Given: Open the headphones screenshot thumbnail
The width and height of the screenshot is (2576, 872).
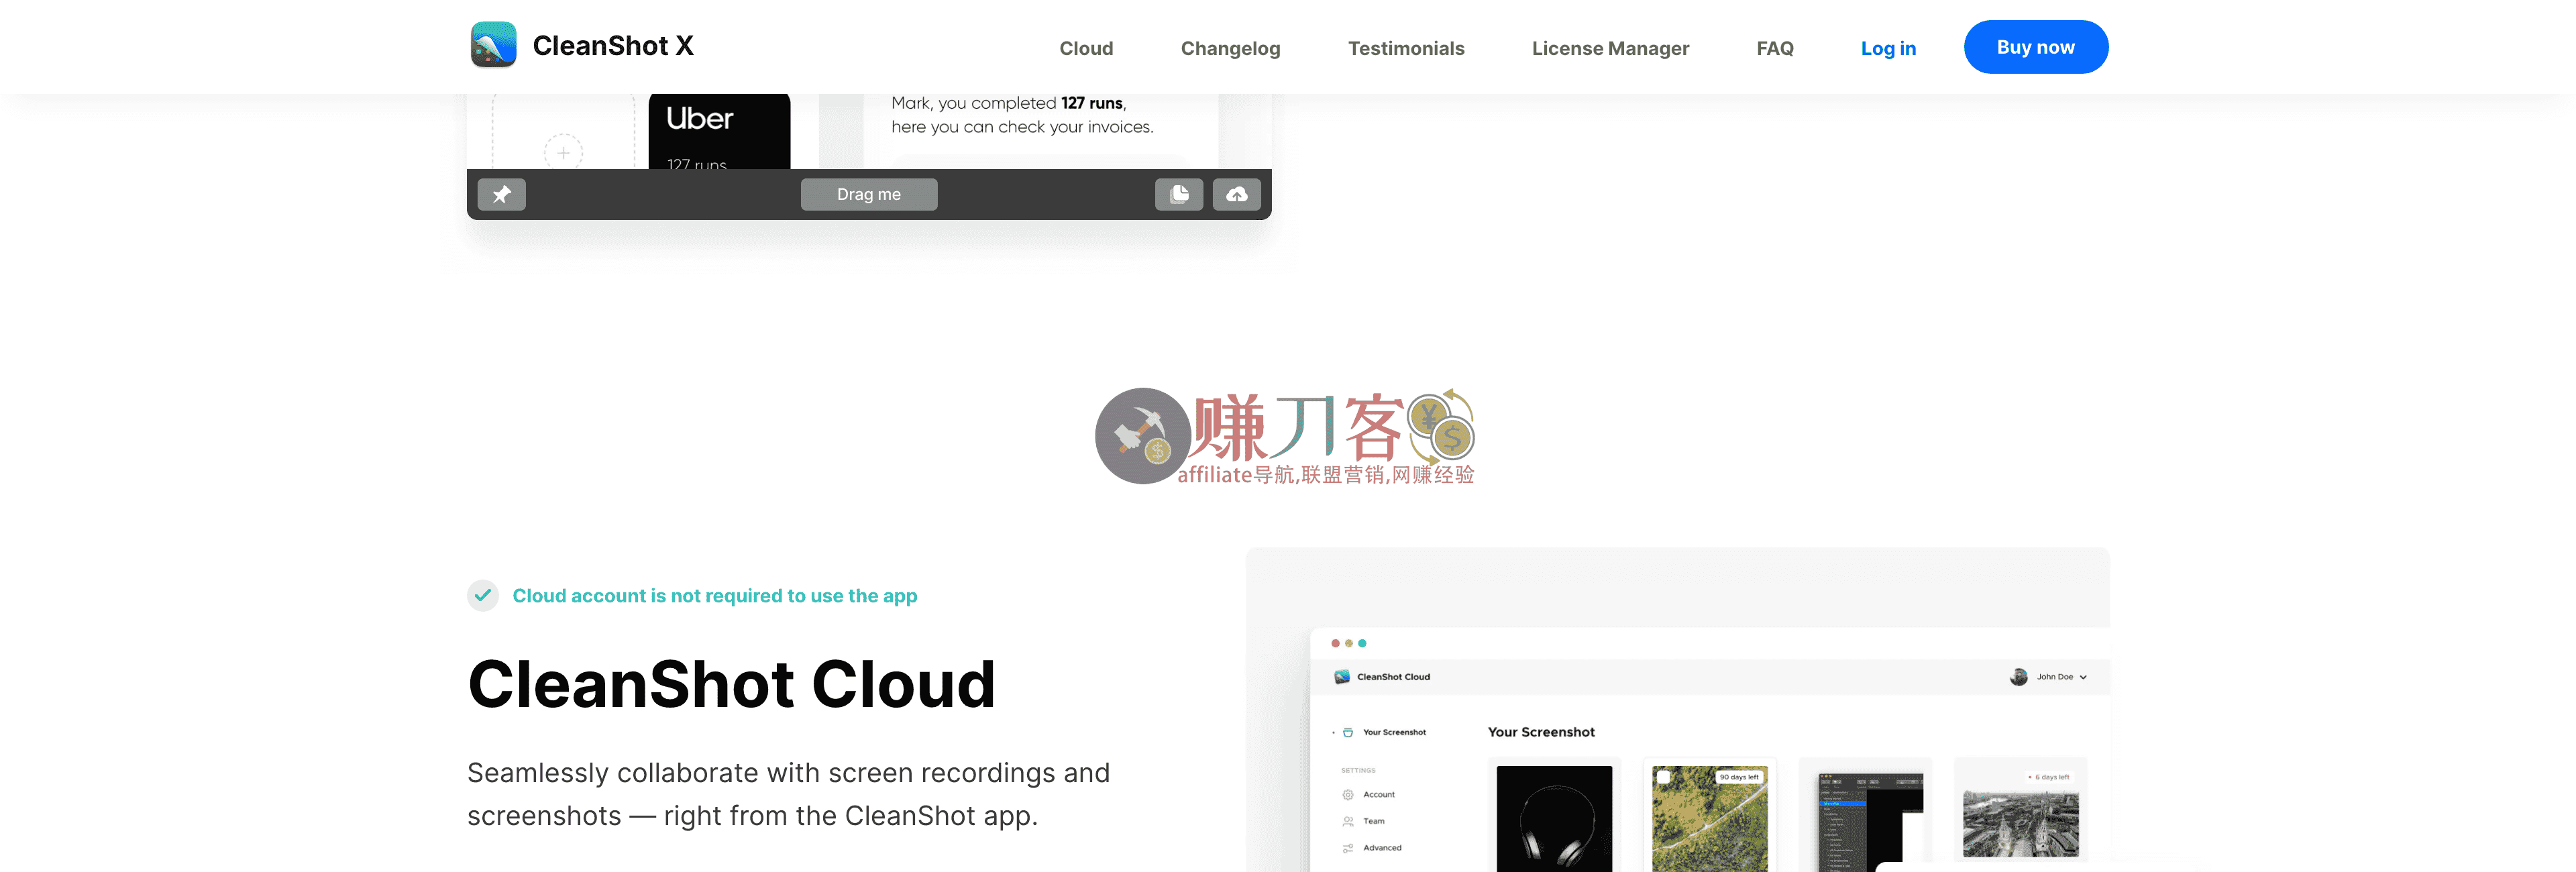Looking at the screenshot, I should tap(1554, 818).
